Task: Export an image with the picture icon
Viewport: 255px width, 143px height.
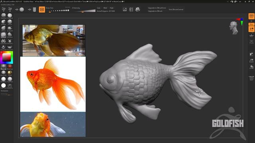Action: [125, 10]
